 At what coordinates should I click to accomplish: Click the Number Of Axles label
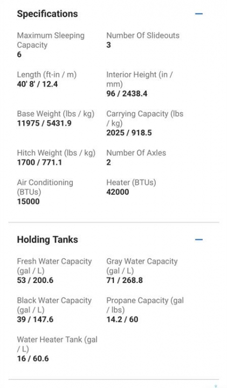pyautogui.click(x=136, y=153)
